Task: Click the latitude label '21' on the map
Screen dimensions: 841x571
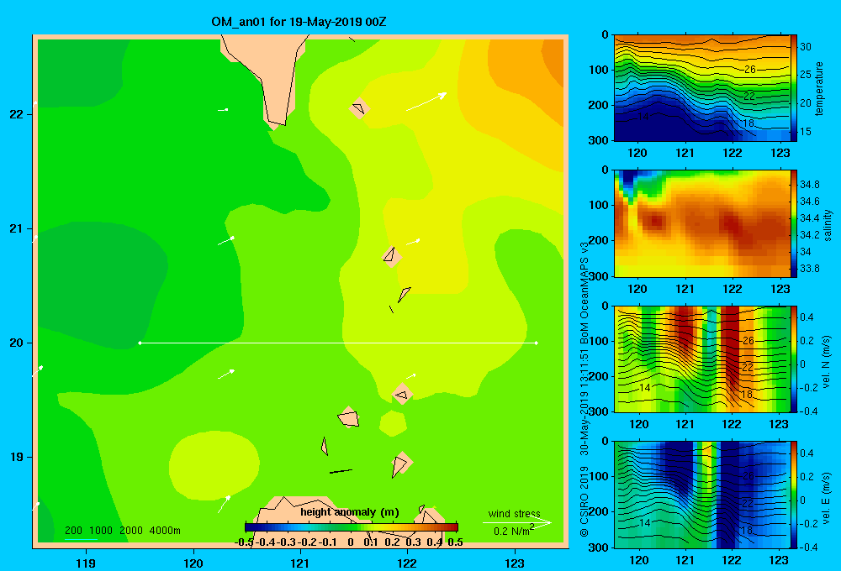Action: pyautogui.click(x=17, y=228)
